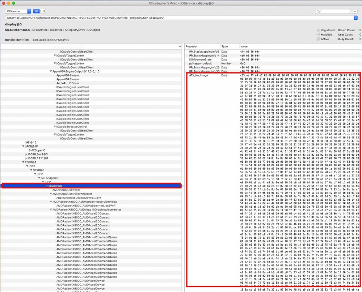
Task: Open the registry path history dropdown arrow
Action: [x=355, y=18]
